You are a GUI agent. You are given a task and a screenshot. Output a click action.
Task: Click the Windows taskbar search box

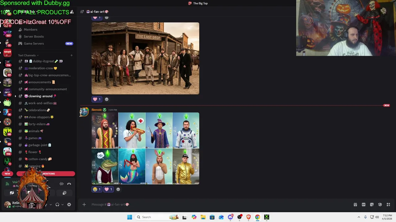point(158,217)
